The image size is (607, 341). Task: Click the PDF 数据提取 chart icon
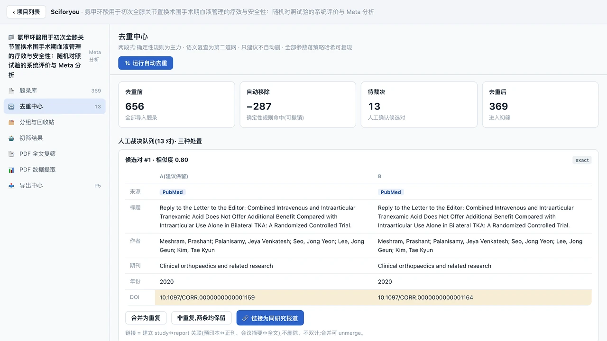[11, 170]
